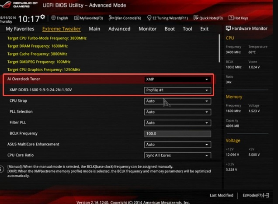Click the EZ Tuning Wizard lightbulb icon
The height and width of the screenshot is (204, 278).
coord(149,18)
